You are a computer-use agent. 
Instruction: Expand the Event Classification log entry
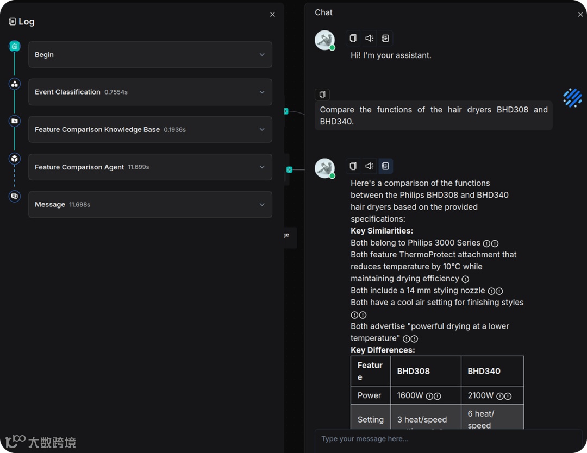tap(262, 92)
